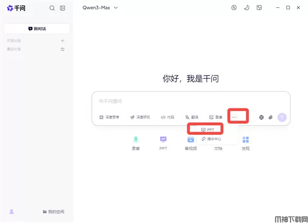Select the 代码 code mode
This screenshot has height=223, width=308.
click(167, 117)
